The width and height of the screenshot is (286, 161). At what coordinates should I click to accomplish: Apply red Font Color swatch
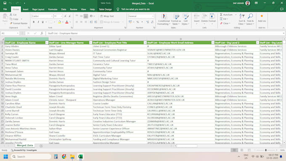(67, 22)
